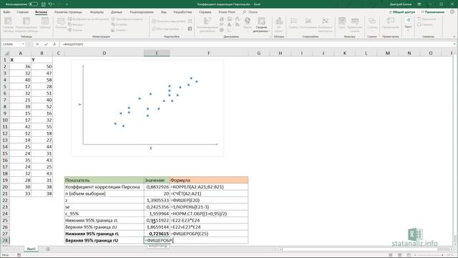This screenshot has width=458, height=258.
Task: Insert a Slicer filter
Action: pyautogui.click(x=342, y=24)
